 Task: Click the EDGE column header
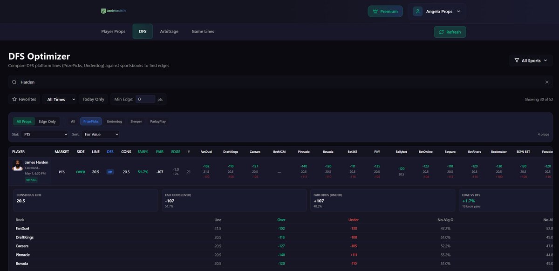click(x=176, y=152)
